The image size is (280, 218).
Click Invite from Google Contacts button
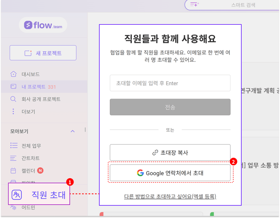170,173
